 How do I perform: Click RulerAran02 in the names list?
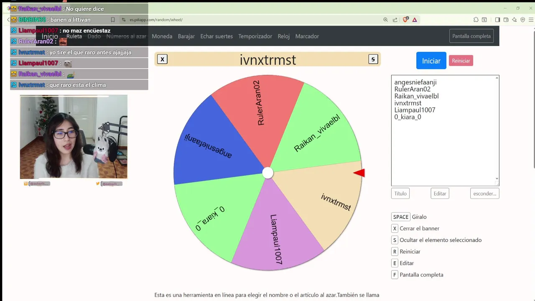[412, 89]
